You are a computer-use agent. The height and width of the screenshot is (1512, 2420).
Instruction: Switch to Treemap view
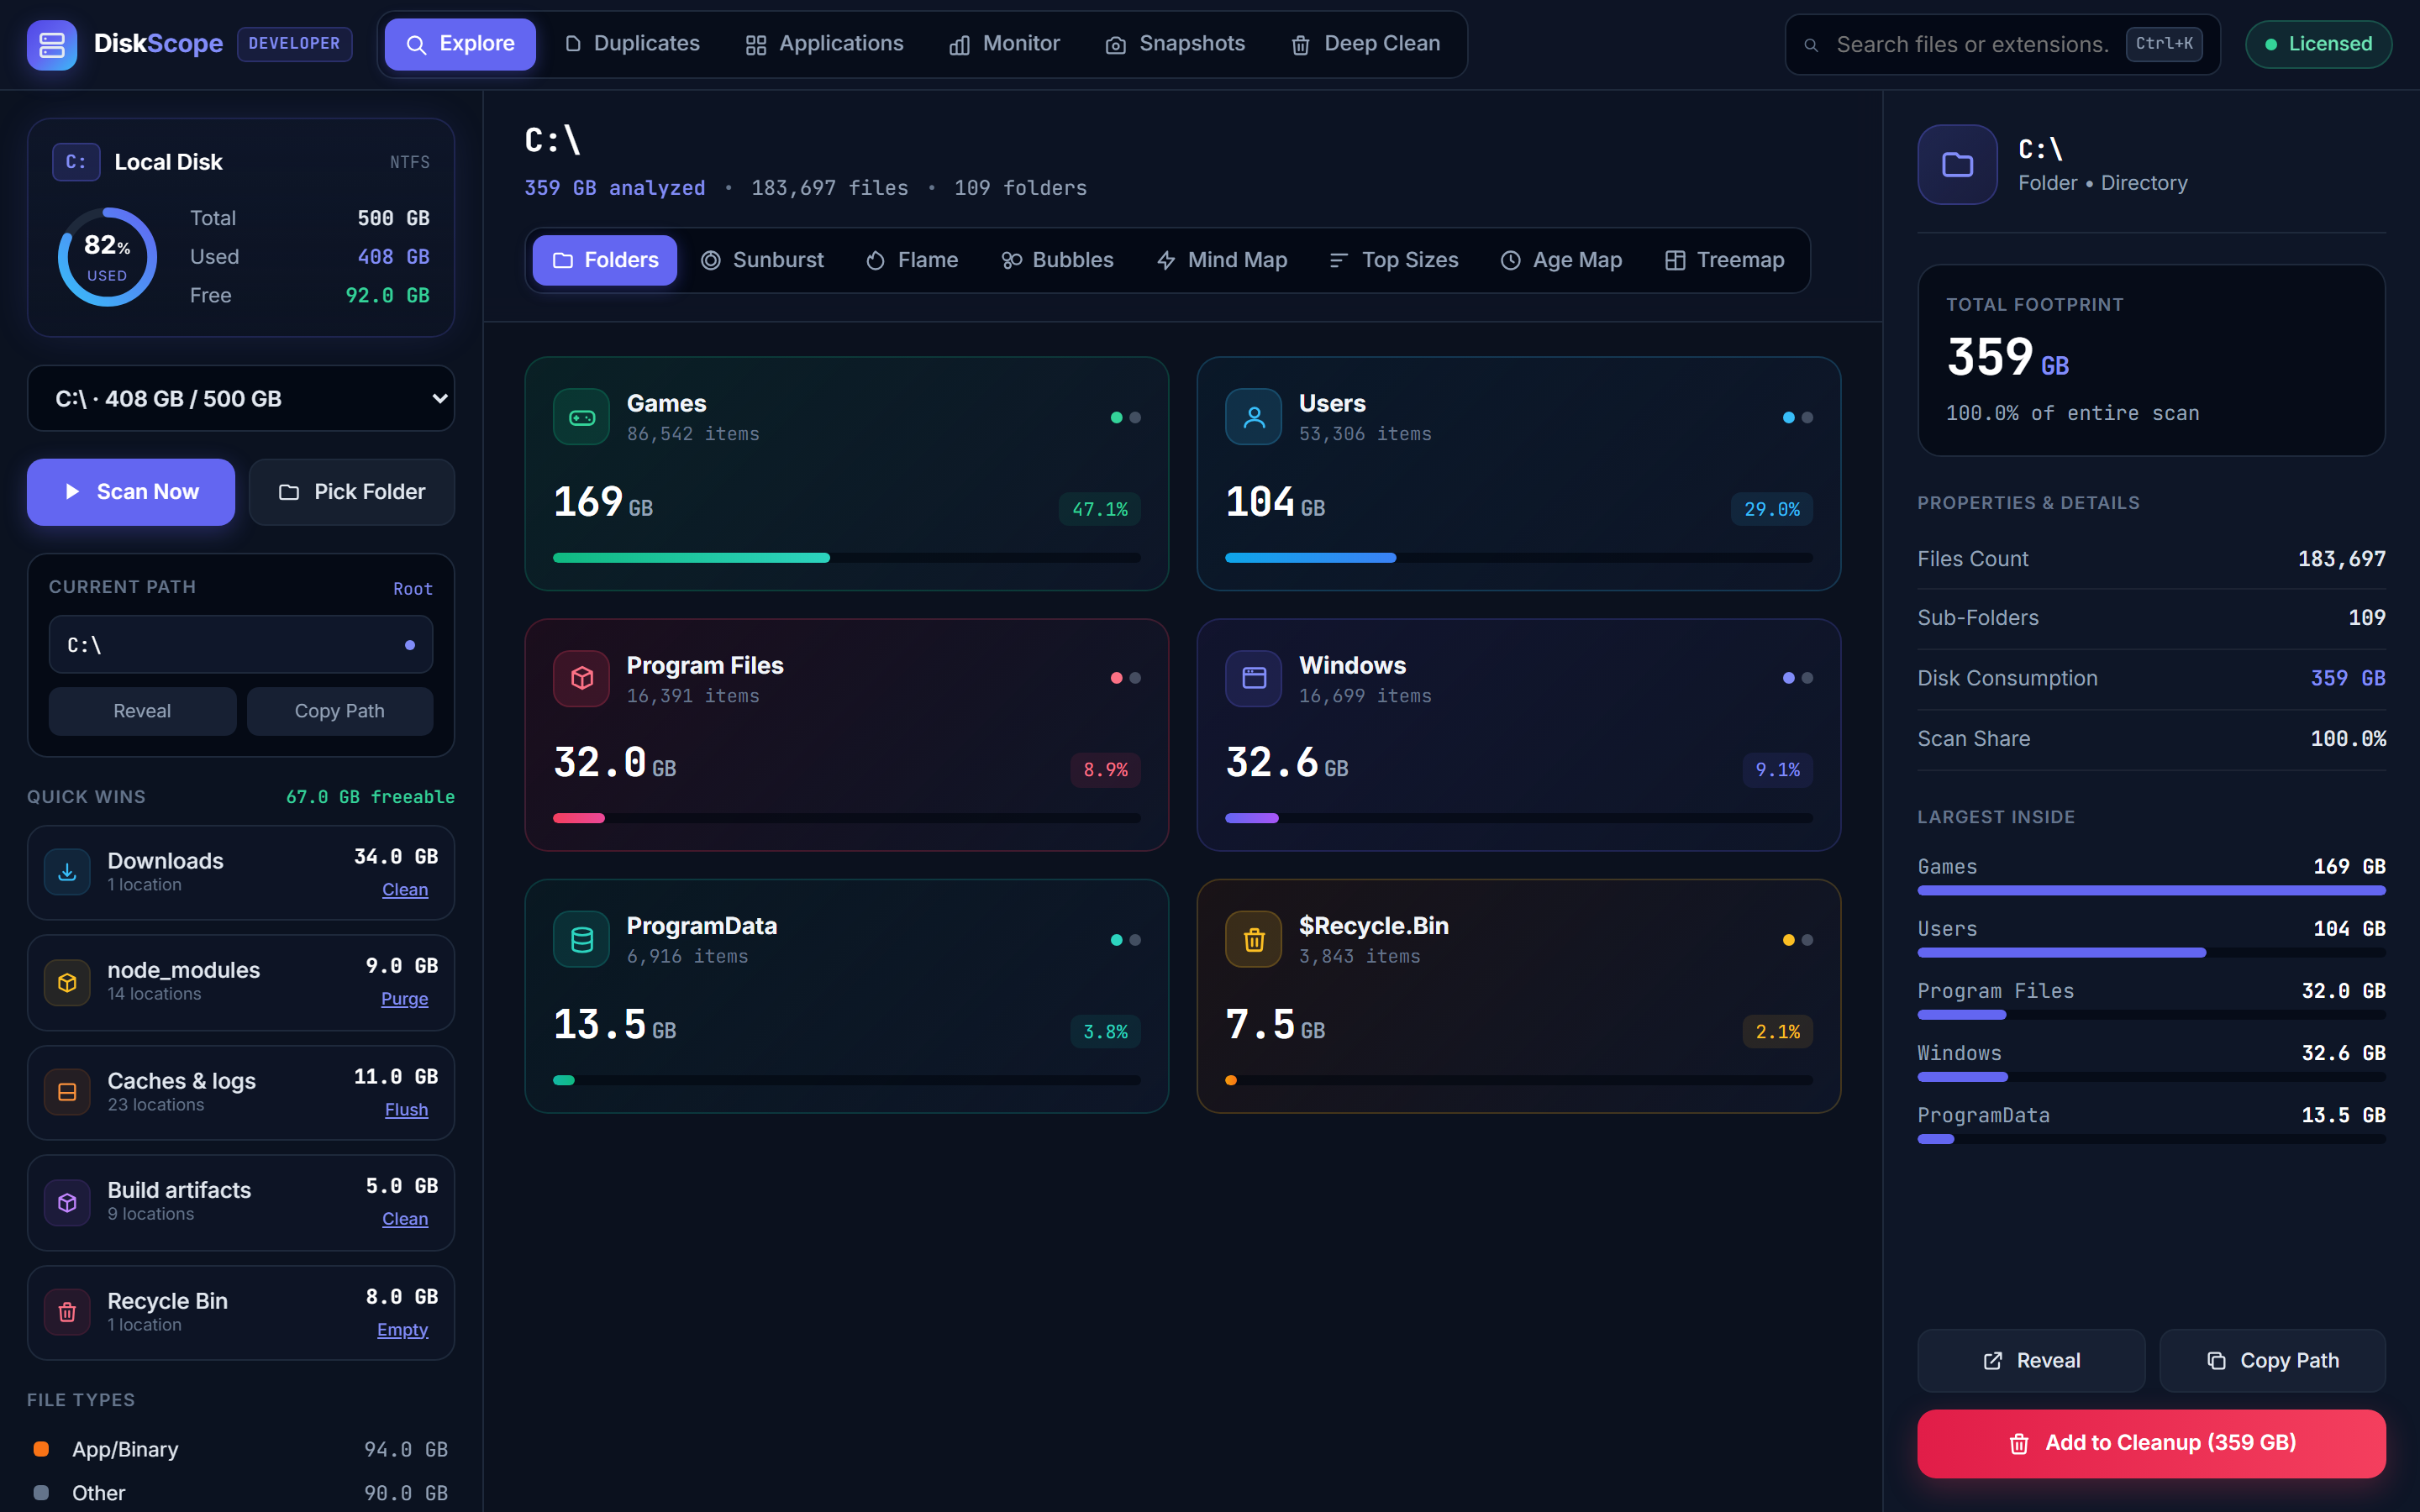coord(1725,260)
